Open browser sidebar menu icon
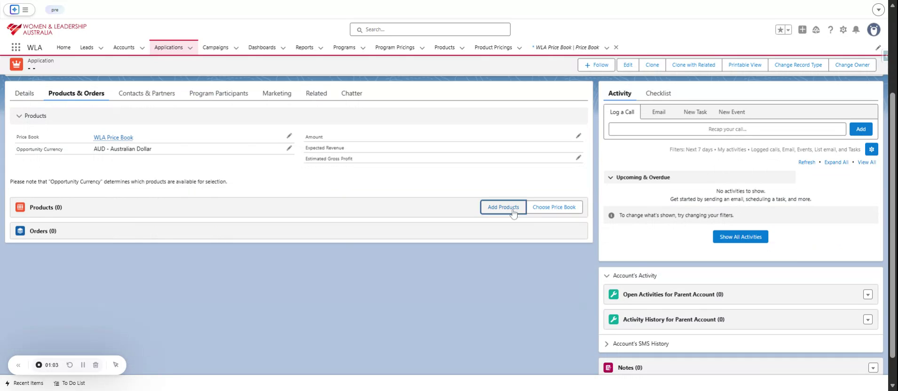898x391 pixels. point(25,9)
